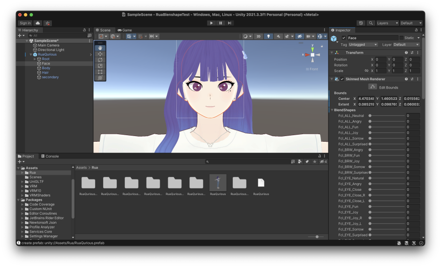
Task: Select the Rotate tool
Action: click(x=100, y=60)
